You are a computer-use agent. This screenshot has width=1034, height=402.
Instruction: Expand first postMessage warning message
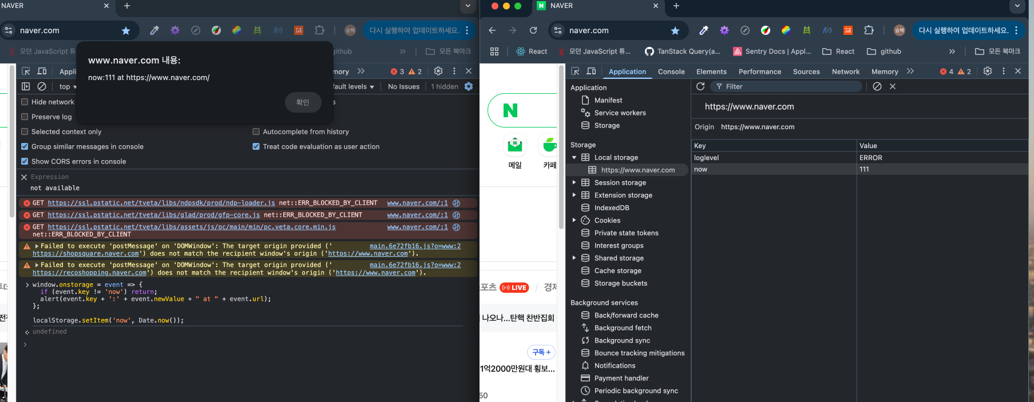37,246
